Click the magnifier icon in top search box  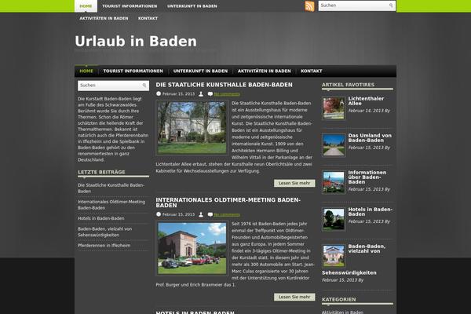(391, 5)
